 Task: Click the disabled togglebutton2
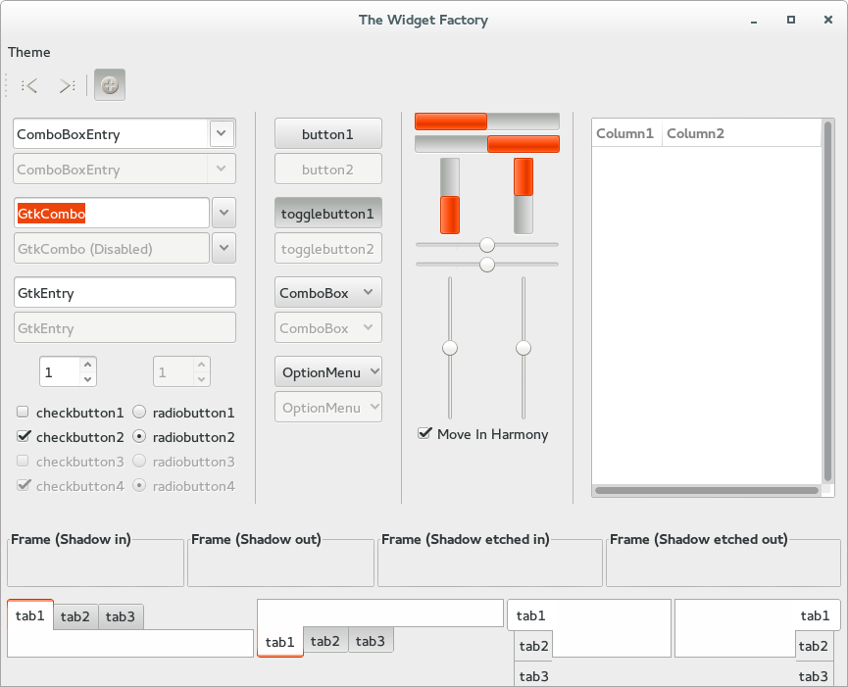point(327,248)
